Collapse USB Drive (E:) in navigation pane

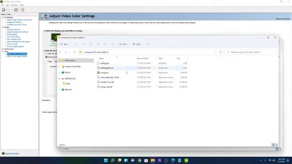click(x=59, y=79)
